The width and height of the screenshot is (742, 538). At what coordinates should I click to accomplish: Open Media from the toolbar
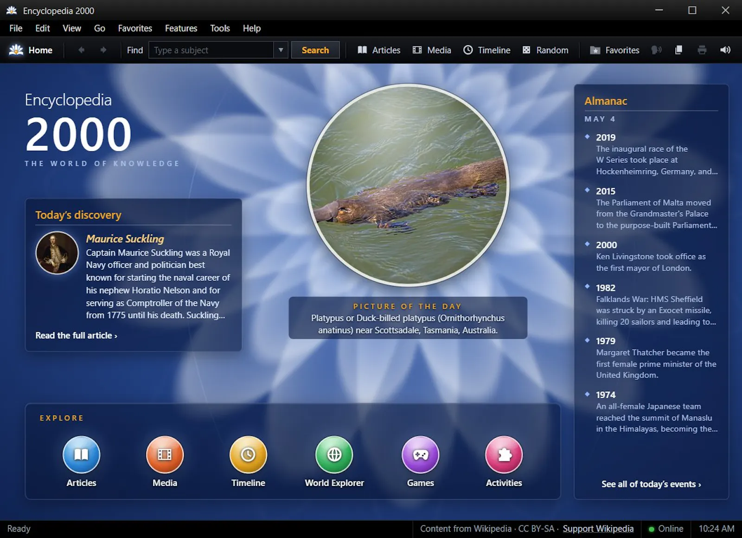point(432,50)
